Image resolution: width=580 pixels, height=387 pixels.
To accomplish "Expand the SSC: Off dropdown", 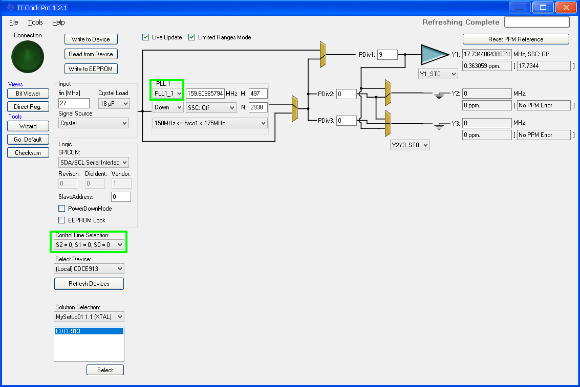I will coord(211,107).
